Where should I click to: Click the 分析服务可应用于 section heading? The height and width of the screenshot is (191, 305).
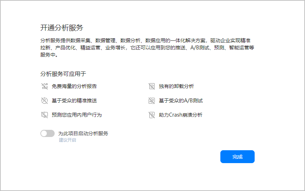pyautogui.click(x=63, y=74)
